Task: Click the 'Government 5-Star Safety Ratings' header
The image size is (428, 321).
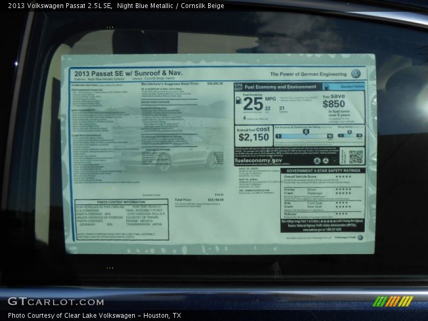Action: (323, 171)
